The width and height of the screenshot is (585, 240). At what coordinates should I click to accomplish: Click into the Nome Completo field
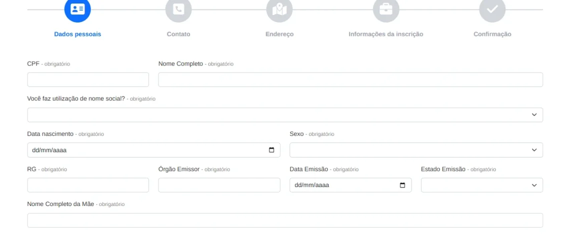point(350,80)
